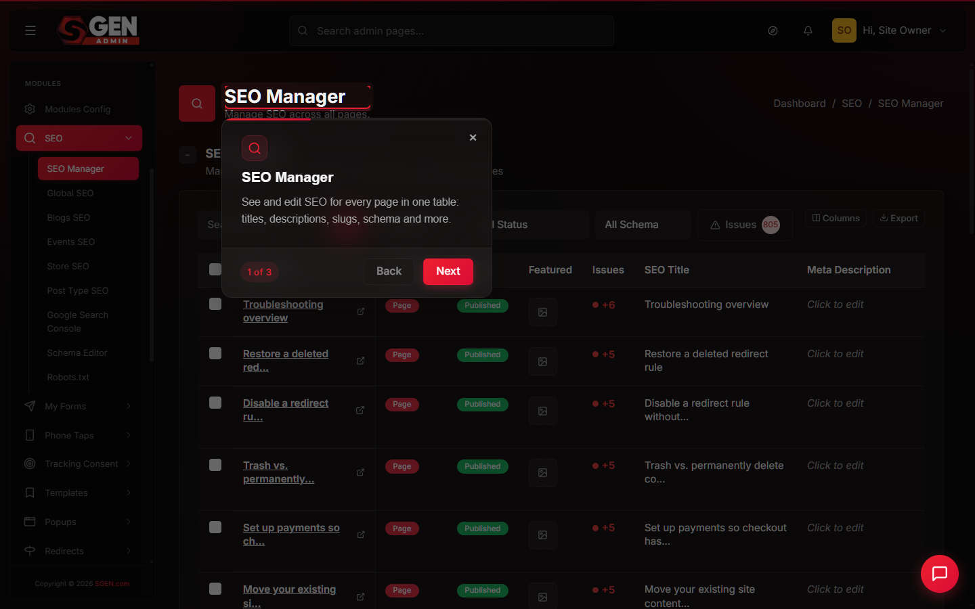Screen dimensions: 975x609
Task: Click featured image icon for Disable a redirect rule
Action: [x=543, y=411]
